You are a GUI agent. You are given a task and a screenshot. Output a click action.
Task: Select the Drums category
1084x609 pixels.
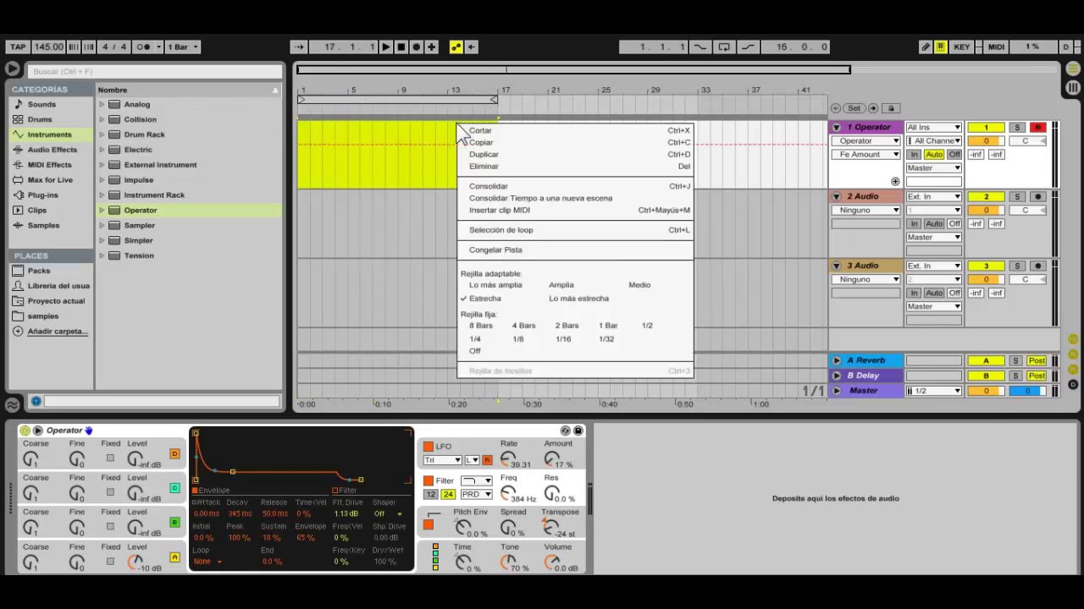point(40,119)
